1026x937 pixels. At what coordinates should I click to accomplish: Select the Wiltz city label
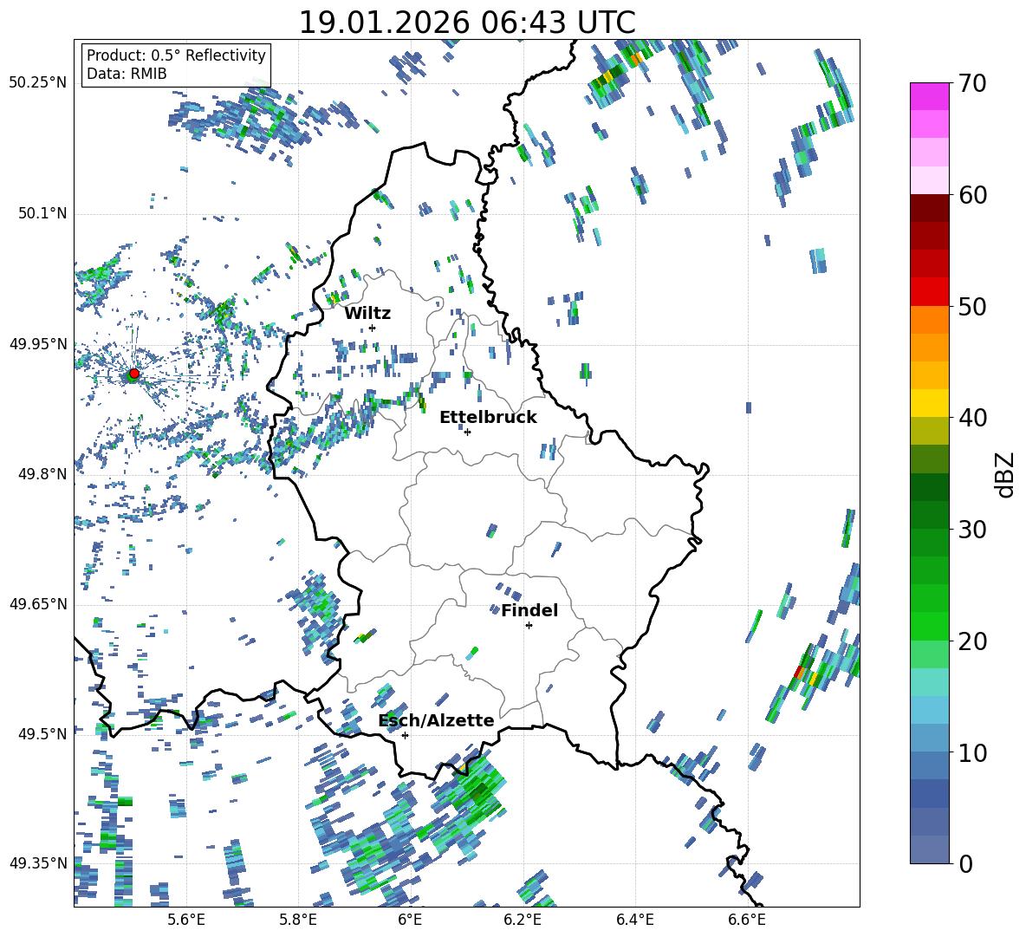tap(367, 314)
